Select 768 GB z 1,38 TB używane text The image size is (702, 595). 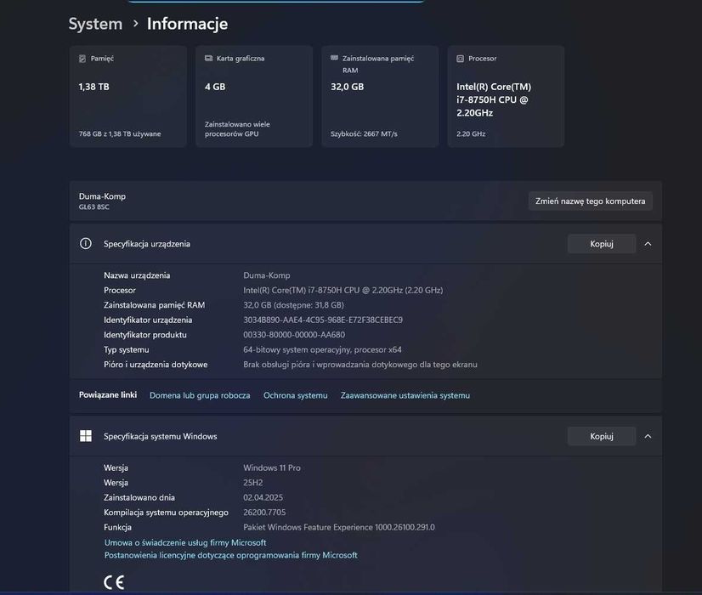120,133
